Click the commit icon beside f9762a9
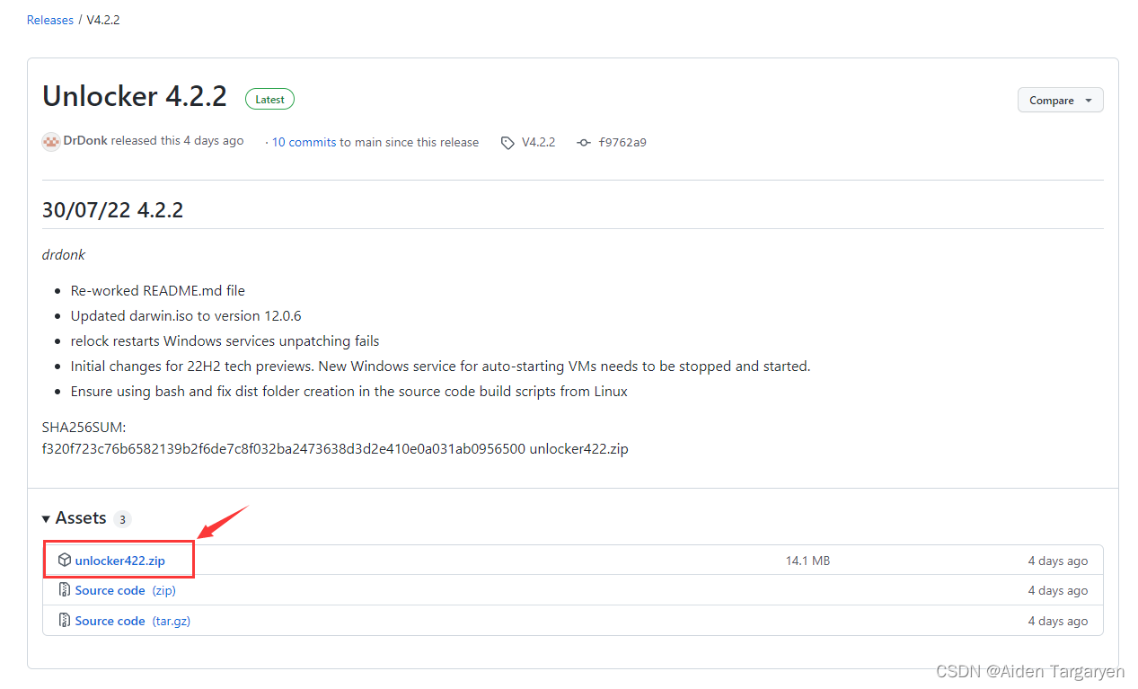Viewport: 1138px width, 689px height. pos(584,143)
